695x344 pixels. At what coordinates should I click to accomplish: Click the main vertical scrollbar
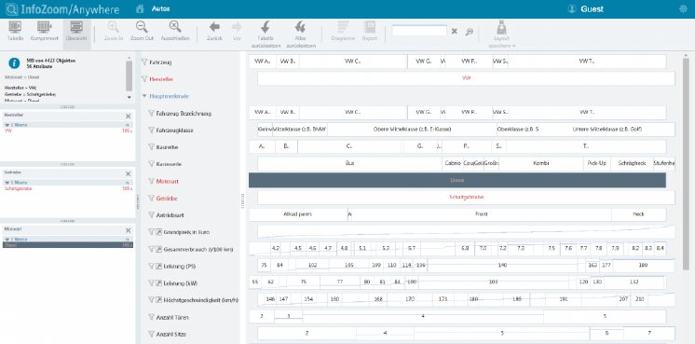click(x=686, y=163)
